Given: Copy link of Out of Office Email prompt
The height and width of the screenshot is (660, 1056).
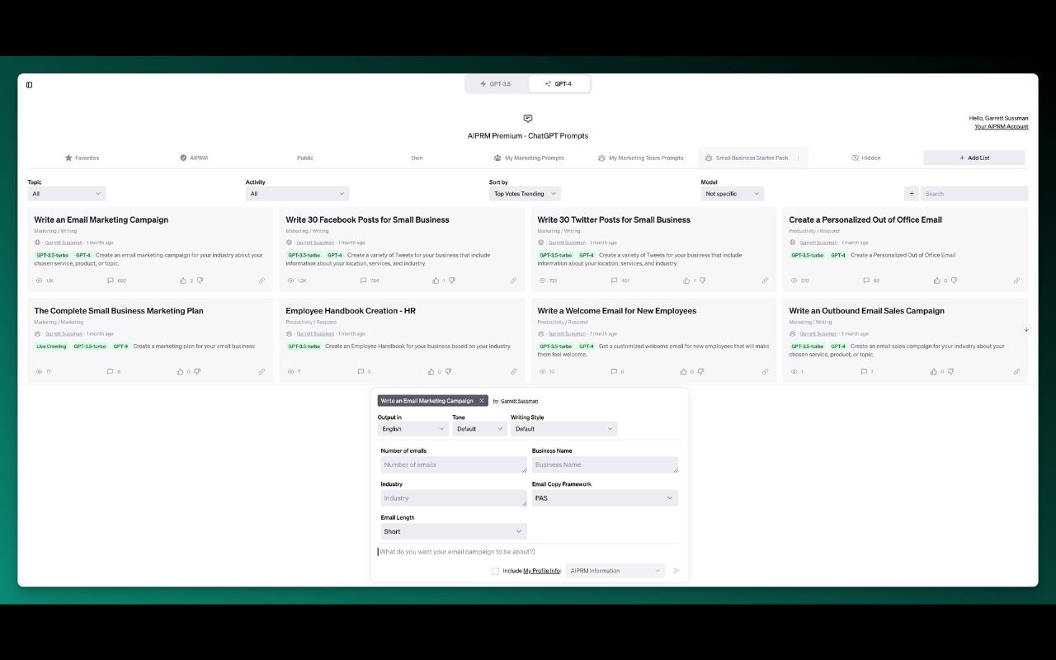Looking at the screenshot, I should 1016,280.
